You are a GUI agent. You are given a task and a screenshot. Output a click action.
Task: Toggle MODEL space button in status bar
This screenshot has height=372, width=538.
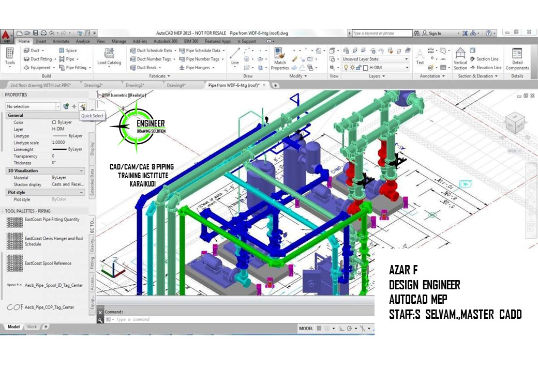tap(306, 328)
